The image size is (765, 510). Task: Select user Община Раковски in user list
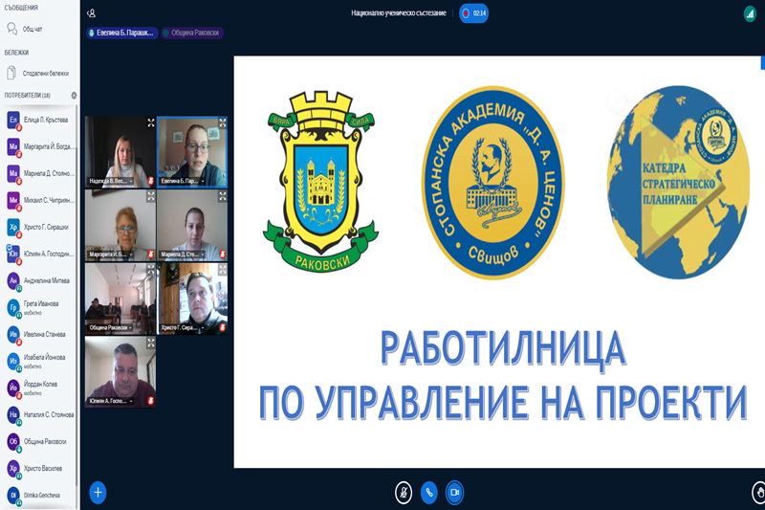pos(40,442)
